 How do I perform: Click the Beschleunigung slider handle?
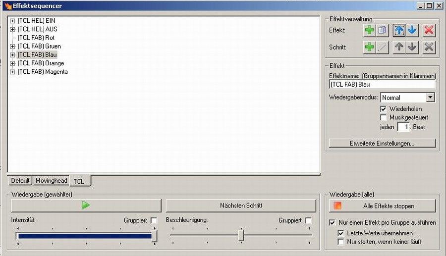click(x=241, y=235)
